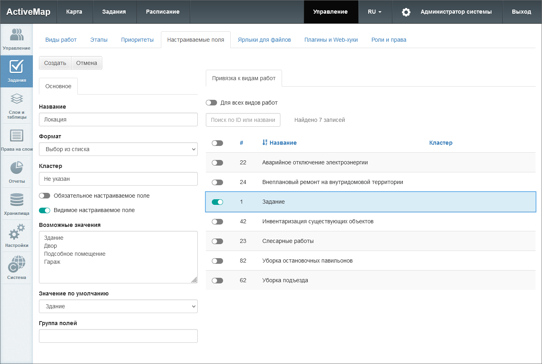The image size is (542, 364).
Task: Open Слои и таблицы layers icon
Action: pyautogui.click(x=16, y=99)
